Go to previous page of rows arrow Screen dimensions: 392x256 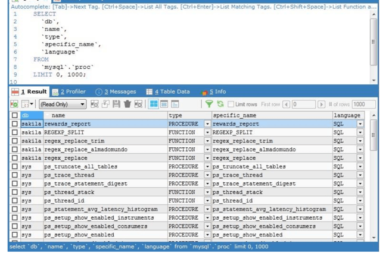pos(286,104)
